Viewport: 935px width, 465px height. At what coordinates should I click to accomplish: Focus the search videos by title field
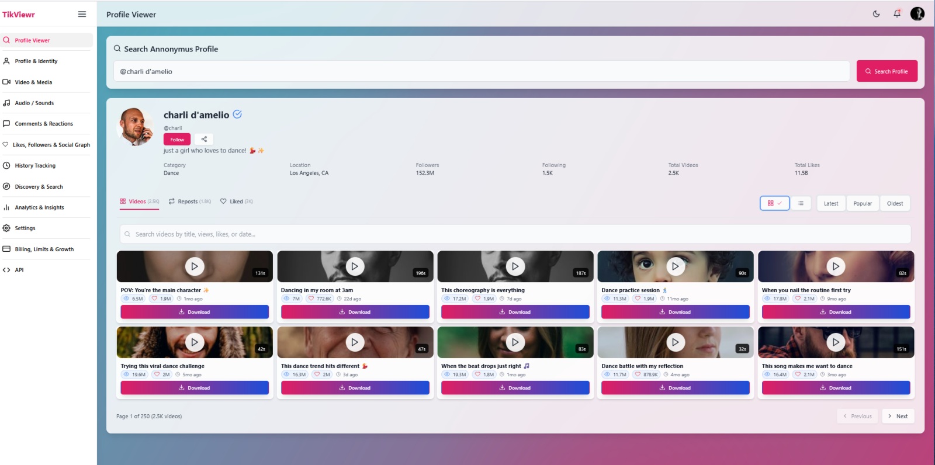coord(515,234)
